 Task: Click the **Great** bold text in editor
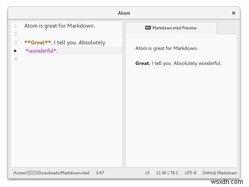click(x=38, y=43)
